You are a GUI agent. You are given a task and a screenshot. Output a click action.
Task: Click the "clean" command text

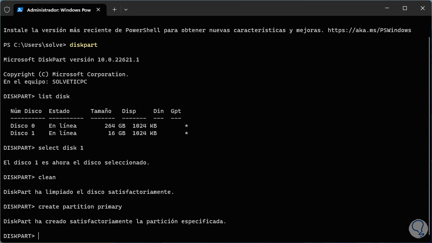(47, 177)
